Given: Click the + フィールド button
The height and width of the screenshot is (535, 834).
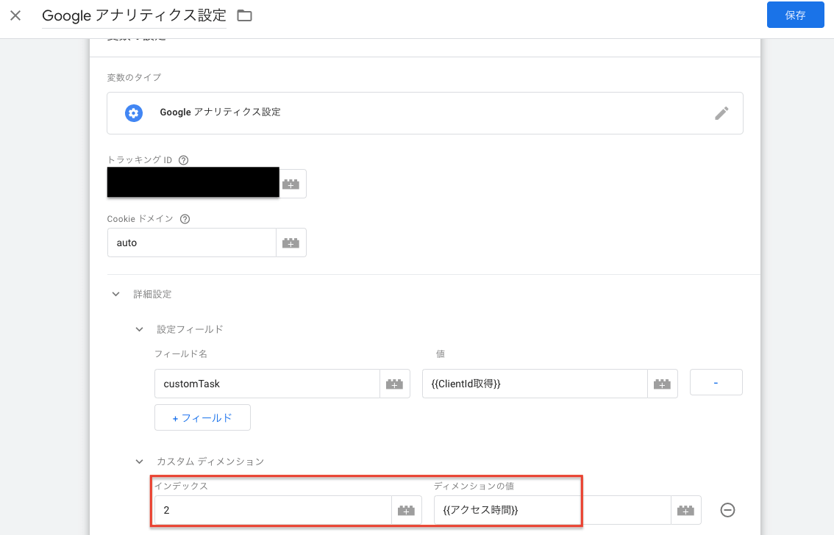Looking at the screenshot, I should pyautogui.click(x=202, y=418).
